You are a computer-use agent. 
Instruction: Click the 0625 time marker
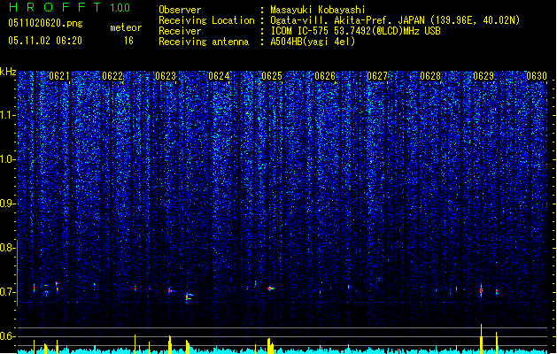272,76
